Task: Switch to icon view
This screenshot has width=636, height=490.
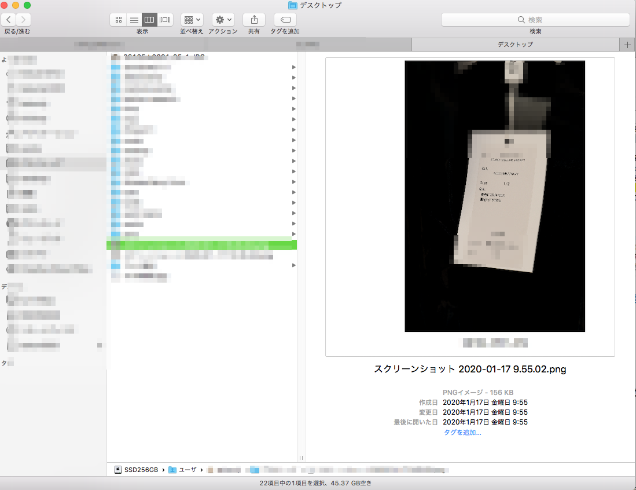Action: [119, 20]
